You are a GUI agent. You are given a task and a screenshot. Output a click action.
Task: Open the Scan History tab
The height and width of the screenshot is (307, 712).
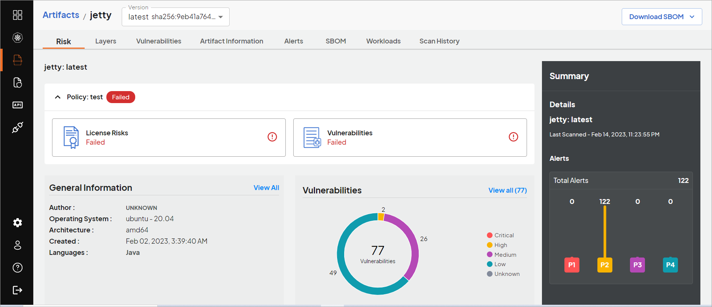coord(439,41)
